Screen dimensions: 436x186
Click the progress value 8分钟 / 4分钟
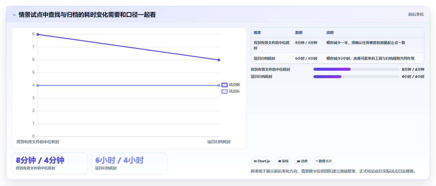coord(413,70)
